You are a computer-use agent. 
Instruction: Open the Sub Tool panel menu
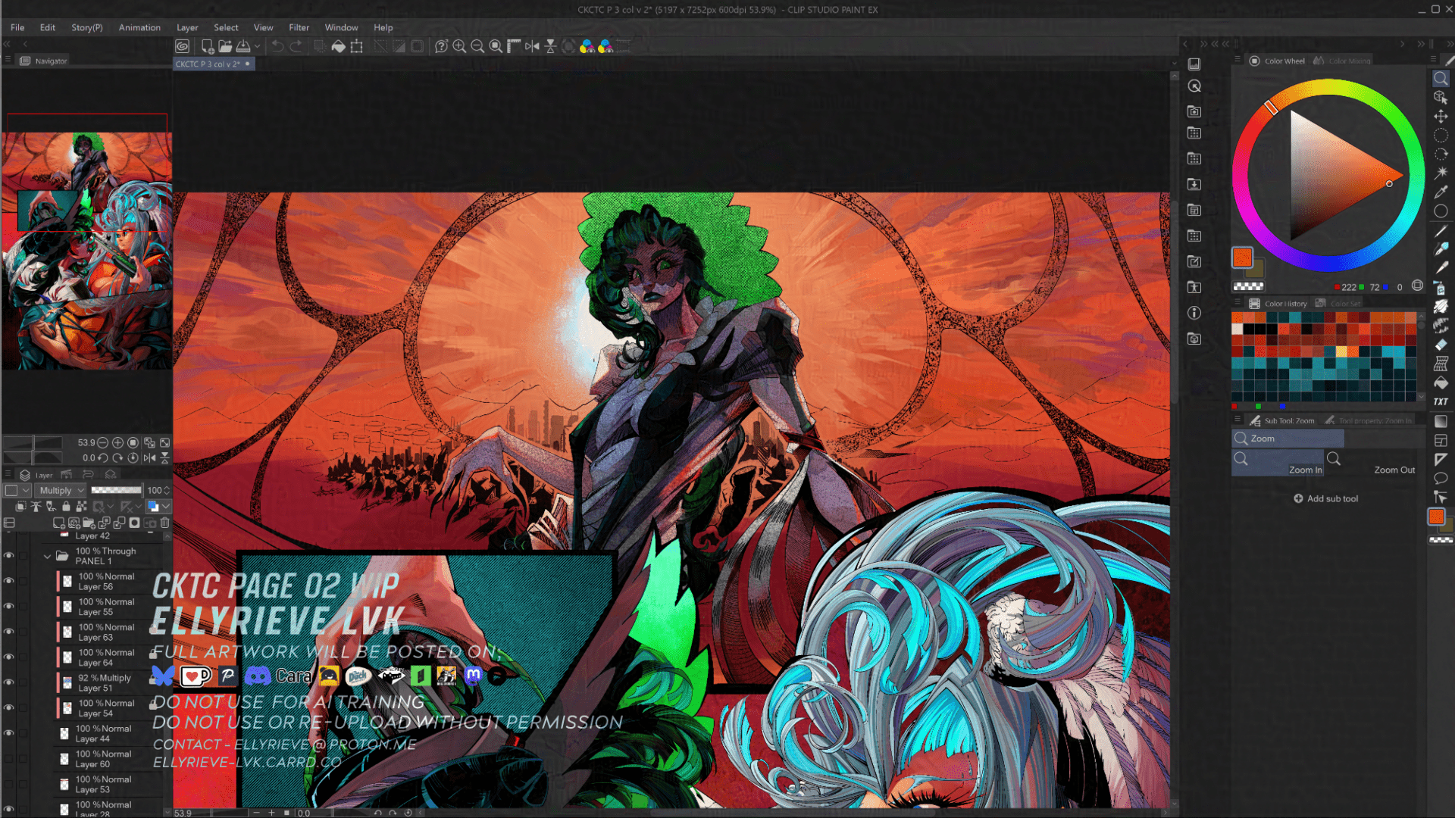[x=1238, y=420]
